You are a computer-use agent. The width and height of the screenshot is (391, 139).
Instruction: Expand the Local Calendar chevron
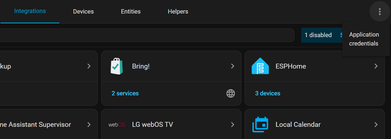(376, 125)
